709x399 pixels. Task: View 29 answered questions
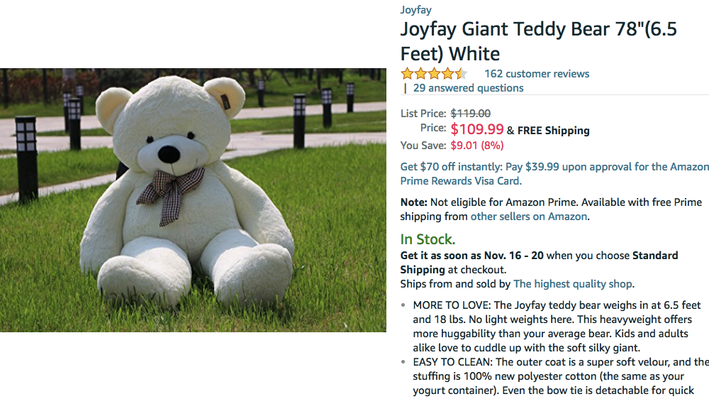coord(468,88)
